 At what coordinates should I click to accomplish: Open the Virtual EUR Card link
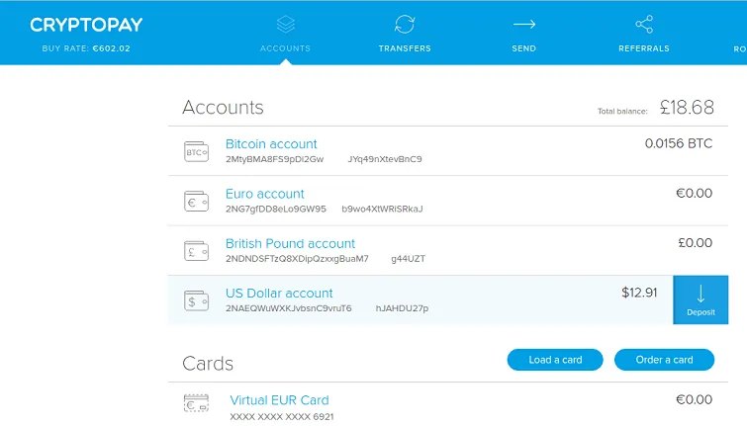click(x=279, y=400)
